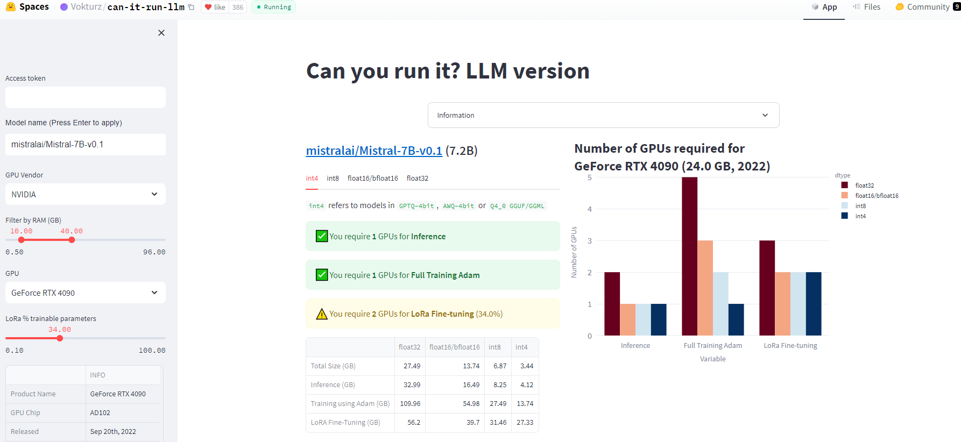Click the can-it-run-llm space name

(146, 7)
